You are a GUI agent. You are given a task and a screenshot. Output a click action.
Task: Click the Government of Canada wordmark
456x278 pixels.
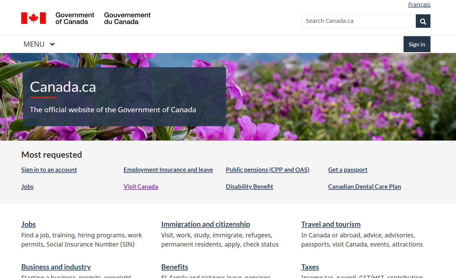click(75, 18)
